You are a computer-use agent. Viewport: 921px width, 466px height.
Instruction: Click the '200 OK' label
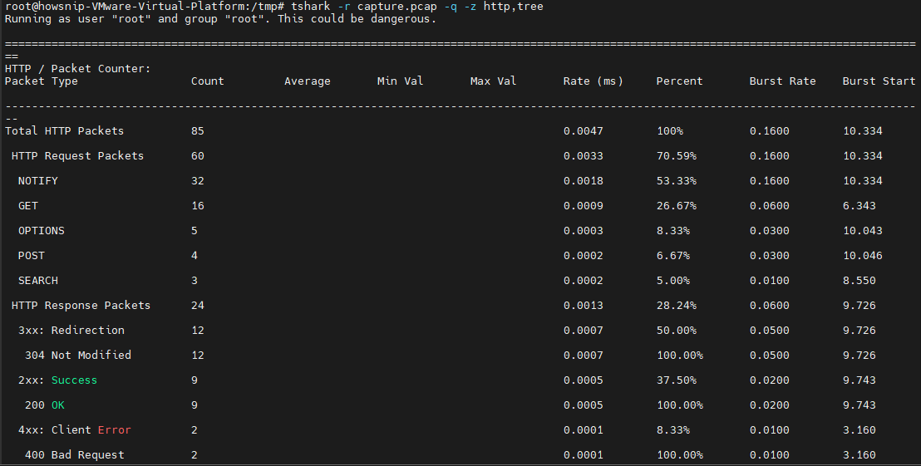pyautogui.click(x=45, y=405)
